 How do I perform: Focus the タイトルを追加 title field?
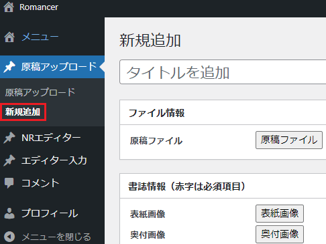(x=223, y=72)
